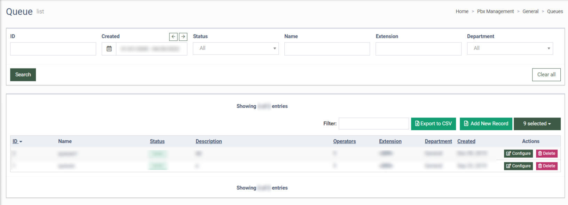Go to Pbx Management breadcrumb
Screen dimensions: 568x205
pos(495,11)
